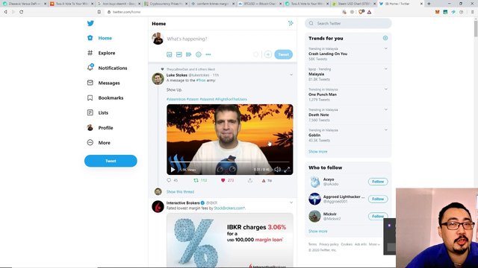
Task: Follow the Mickvir account
Action: pyautogui.click(x=378, y=217)
